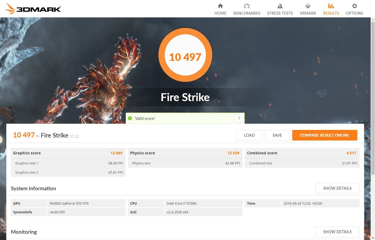Click the green valid score checkmark icon
Screen dimensions: 375x240
pos(130,118)
